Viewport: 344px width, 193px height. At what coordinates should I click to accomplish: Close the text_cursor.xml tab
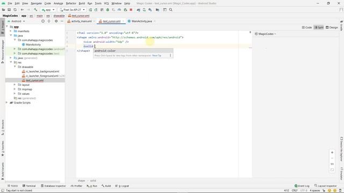coord(123,21)
